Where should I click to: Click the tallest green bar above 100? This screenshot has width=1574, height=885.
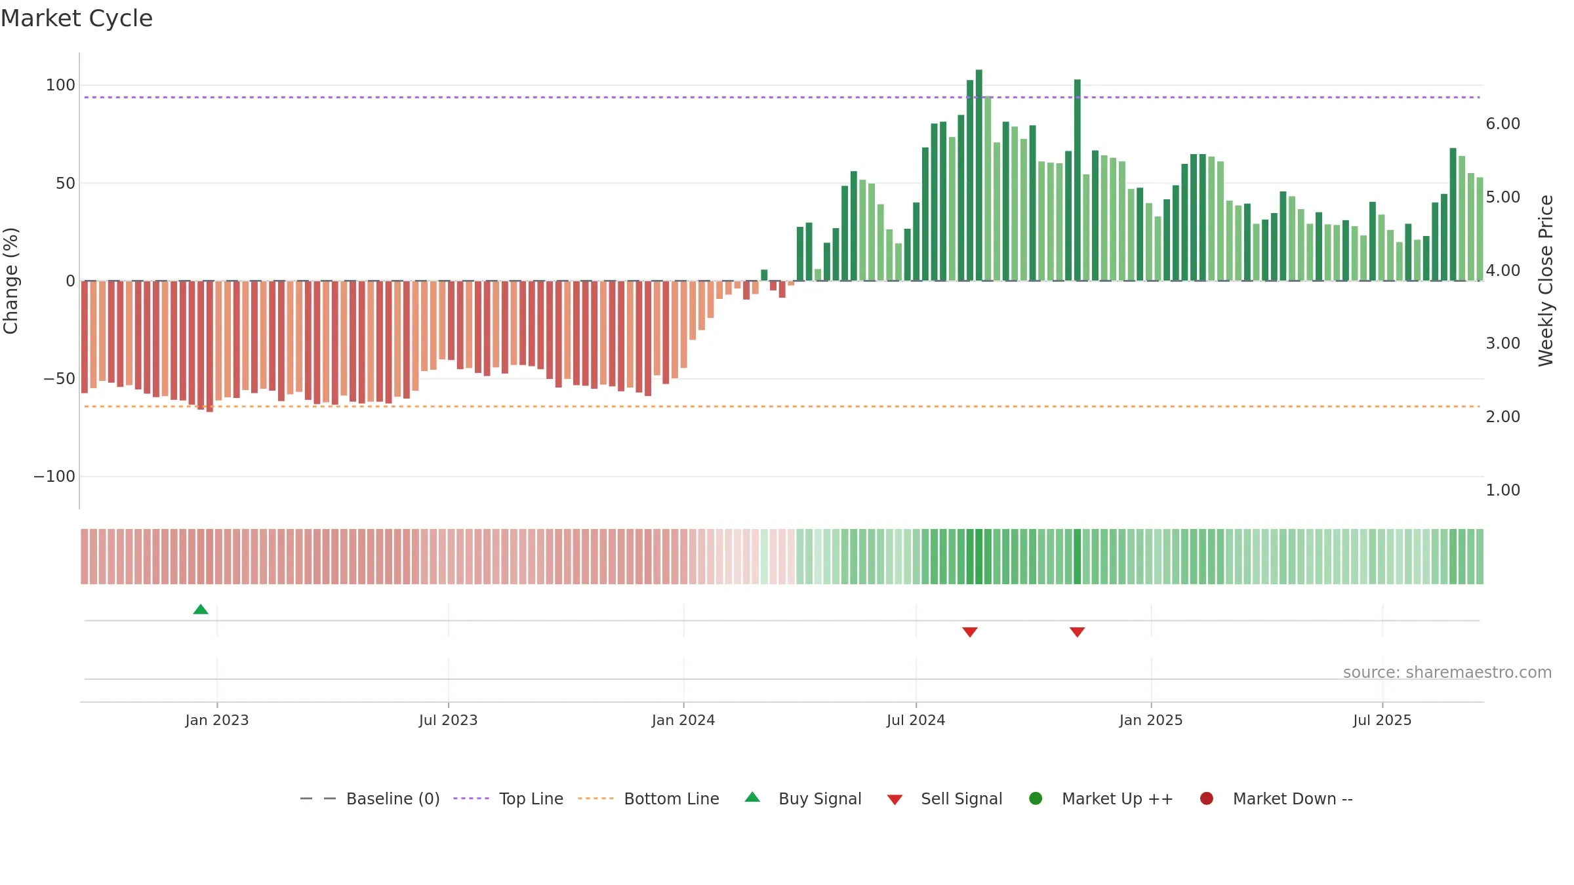click(x=979, y=175)
